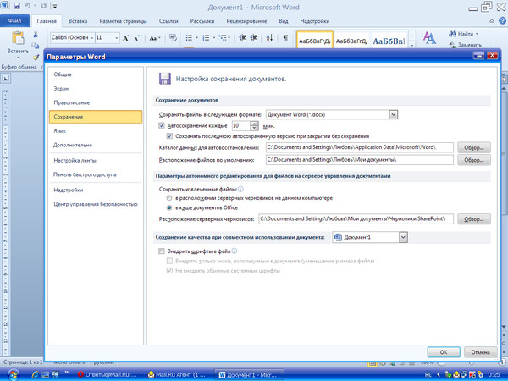Click the Copy icon in the clipboard group
The image size is (508, 381).
36,46
